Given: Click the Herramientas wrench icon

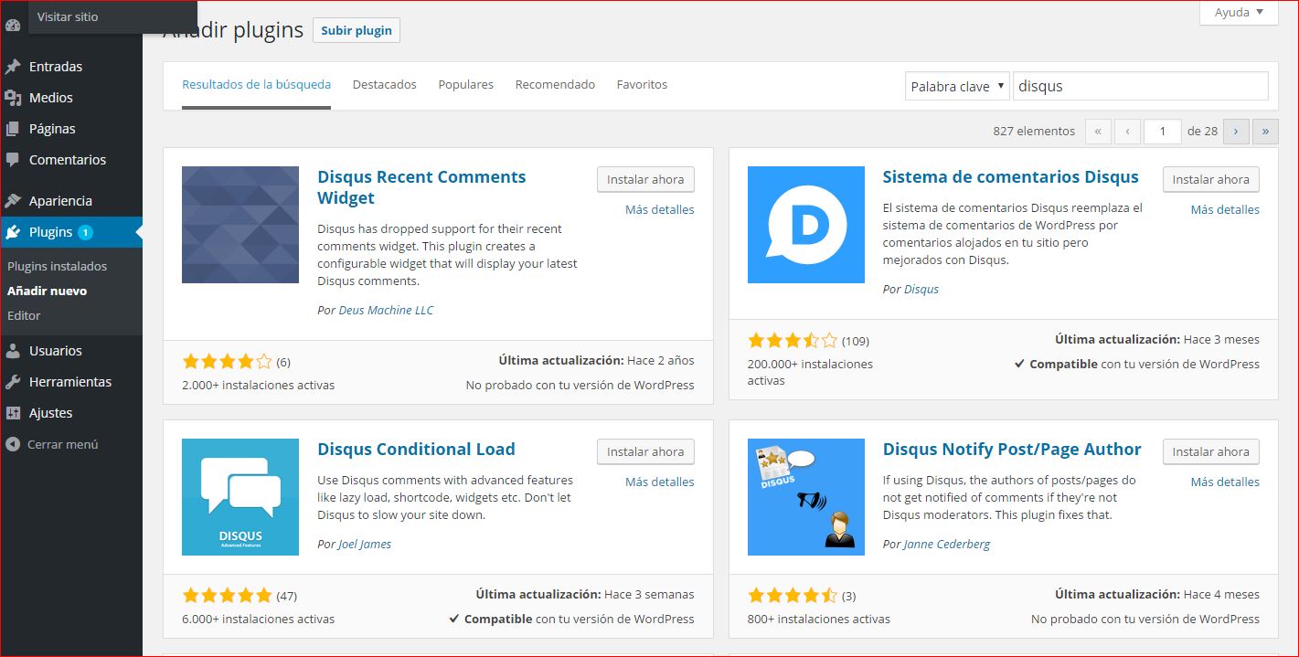Looking at the screenshot, I should 13,382.
